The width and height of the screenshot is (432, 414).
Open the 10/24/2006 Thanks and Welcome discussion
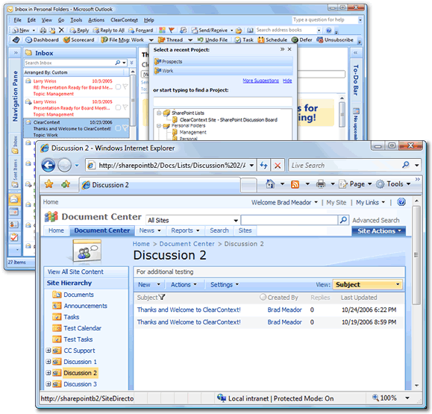click(x=189, y=310)
